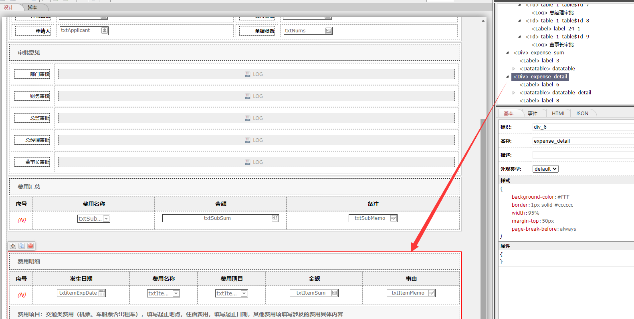Expand the <Datatable> datatable node

click(x=514, y=69)
